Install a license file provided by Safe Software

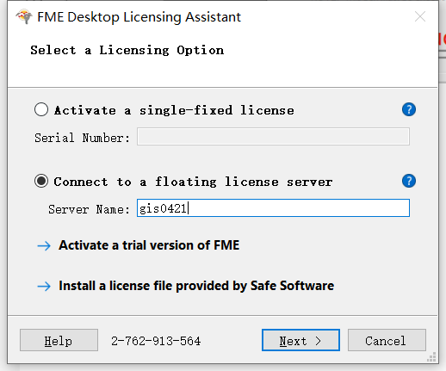[196, 286]
